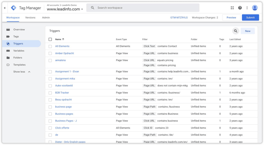
Task: Open the help question mark icon
Action: point(240,8)
